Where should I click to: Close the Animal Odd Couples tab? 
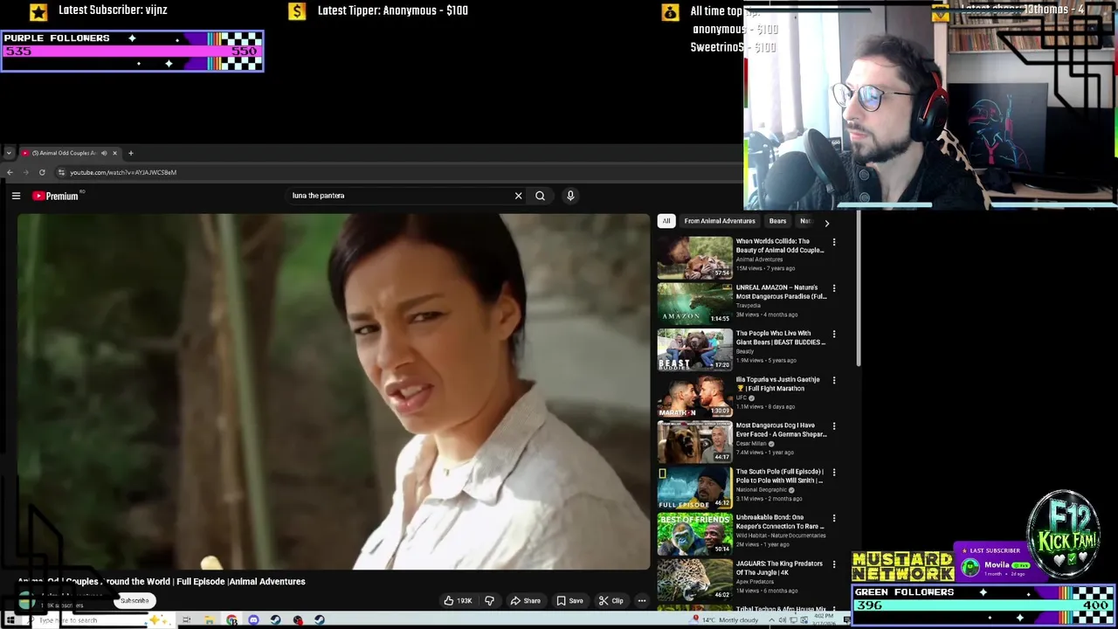114,153
